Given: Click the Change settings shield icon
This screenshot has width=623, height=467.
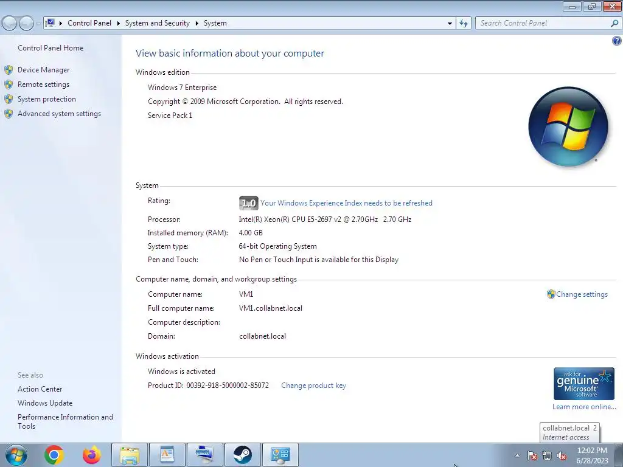Looking at the screenshot, I should [x=551, y=294].
